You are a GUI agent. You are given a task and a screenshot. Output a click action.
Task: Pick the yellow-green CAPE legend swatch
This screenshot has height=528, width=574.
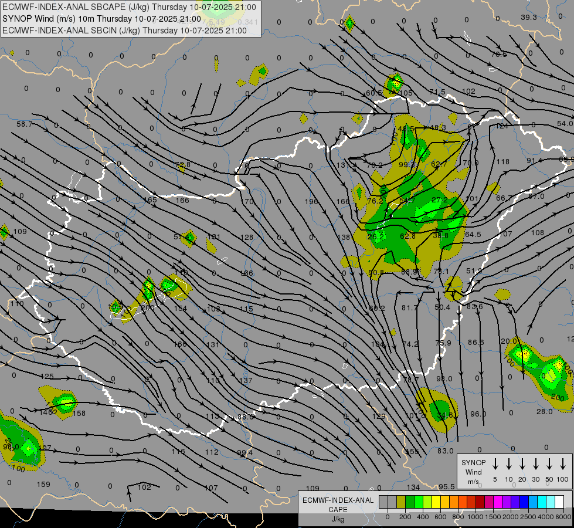click(x=427, y=502)
